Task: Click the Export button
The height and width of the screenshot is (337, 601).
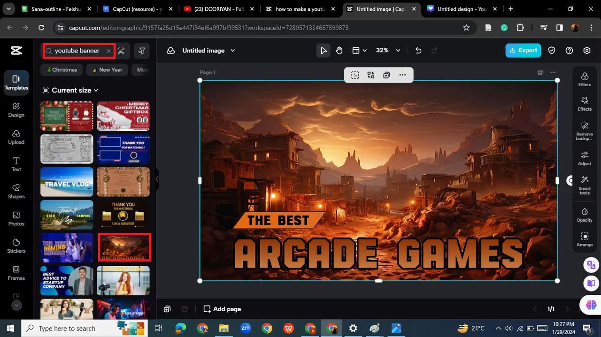Action: click(523, 51)
